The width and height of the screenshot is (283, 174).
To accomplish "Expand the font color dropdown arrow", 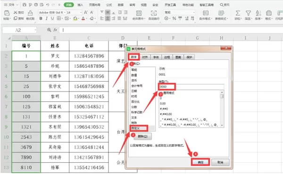I will (86, 18).
